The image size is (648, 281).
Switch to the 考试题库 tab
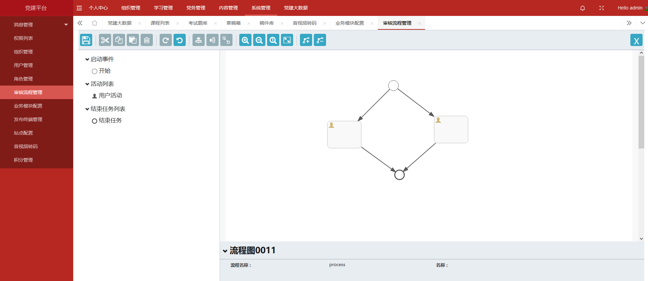coord(198,23)
